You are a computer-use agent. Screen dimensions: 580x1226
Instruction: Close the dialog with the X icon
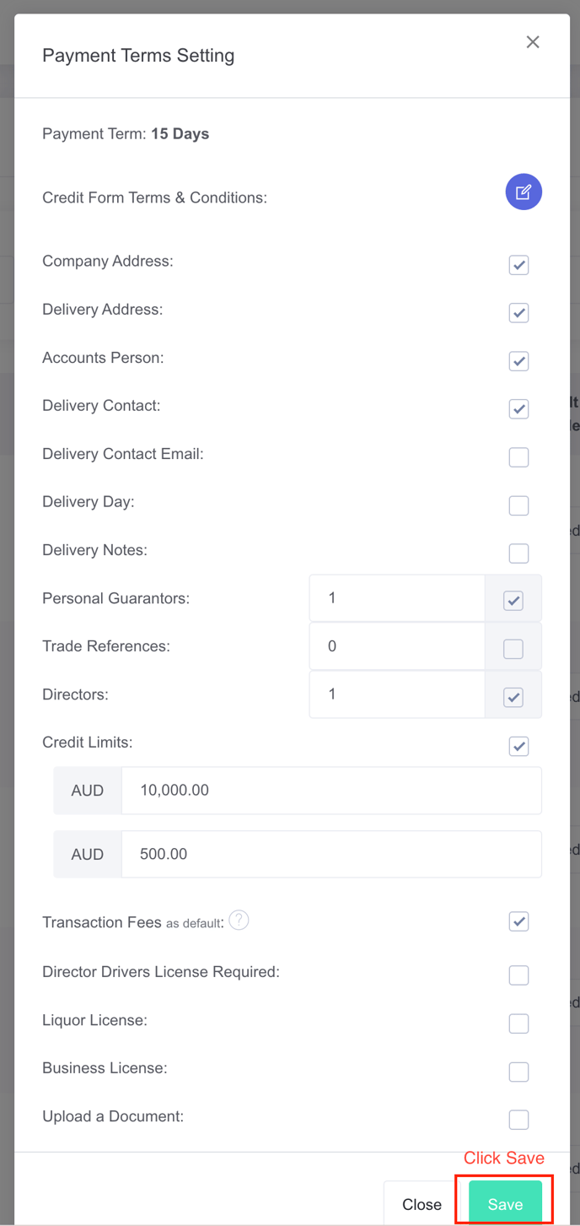point(533,42)
